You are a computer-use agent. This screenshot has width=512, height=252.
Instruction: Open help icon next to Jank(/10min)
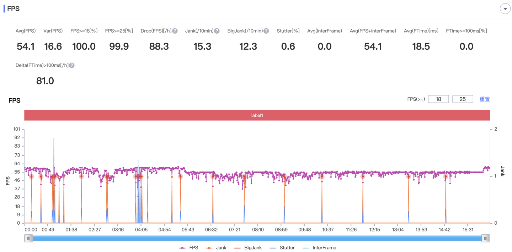coord(217,31)
